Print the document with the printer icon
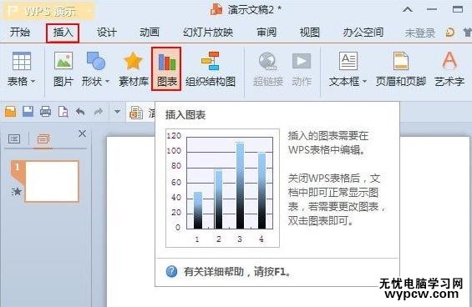Viewport: 472px width, 307px height. click(x=45, y=112)
